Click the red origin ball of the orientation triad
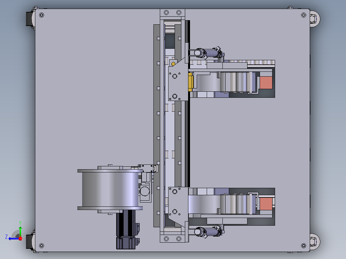 (x=21, y=238)
